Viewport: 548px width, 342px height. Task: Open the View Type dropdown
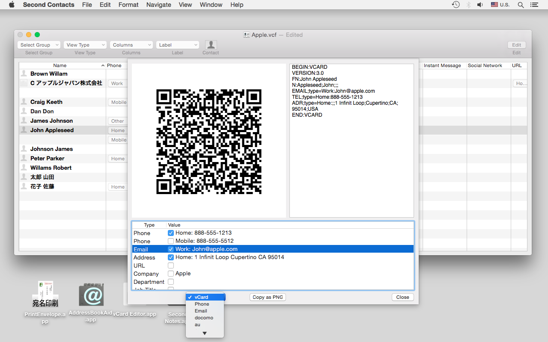(x=85, y=45)
